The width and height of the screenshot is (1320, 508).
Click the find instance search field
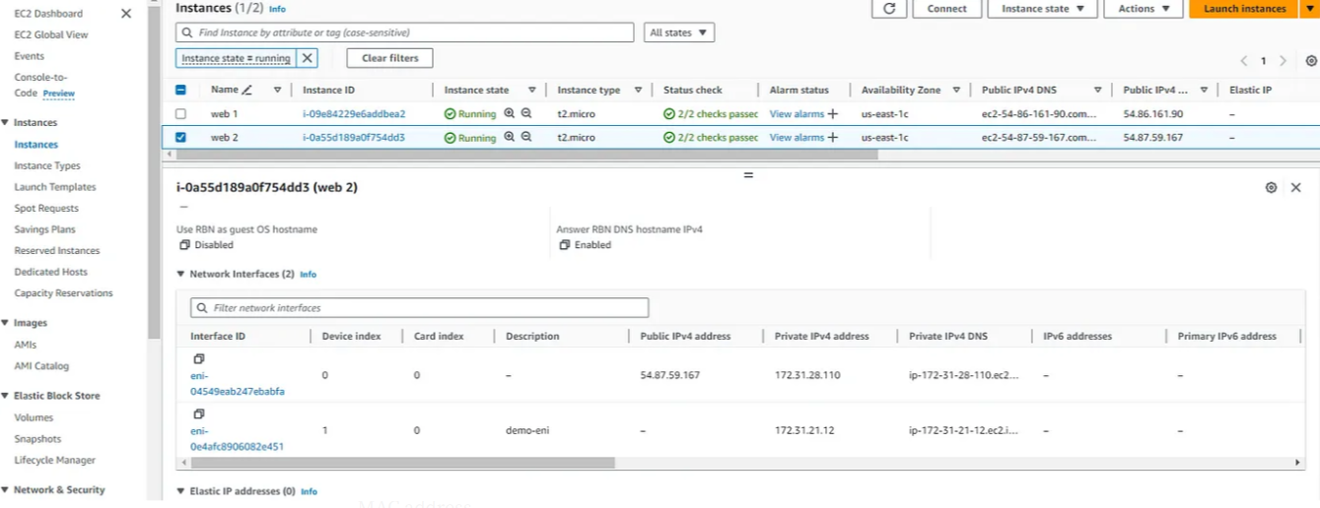tap(404, 32)
